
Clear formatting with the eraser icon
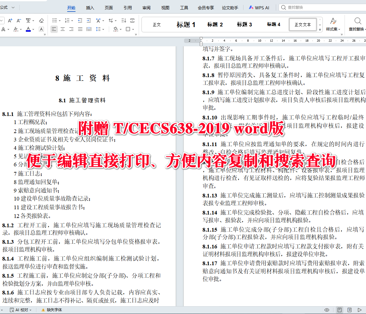click(41, 21)
